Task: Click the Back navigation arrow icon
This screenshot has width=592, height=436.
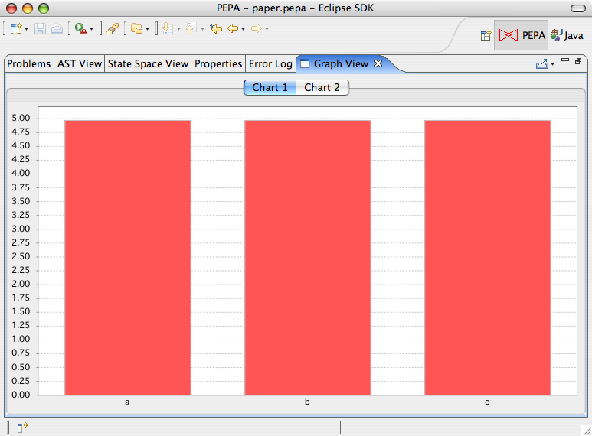Action: (x=232, y=29)
